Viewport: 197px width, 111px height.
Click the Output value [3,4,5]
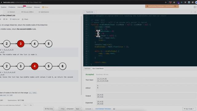coord(100,95)
